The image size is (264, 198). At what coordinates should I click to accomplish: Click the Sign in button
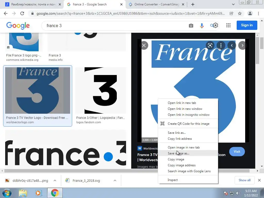click(247, 25)
